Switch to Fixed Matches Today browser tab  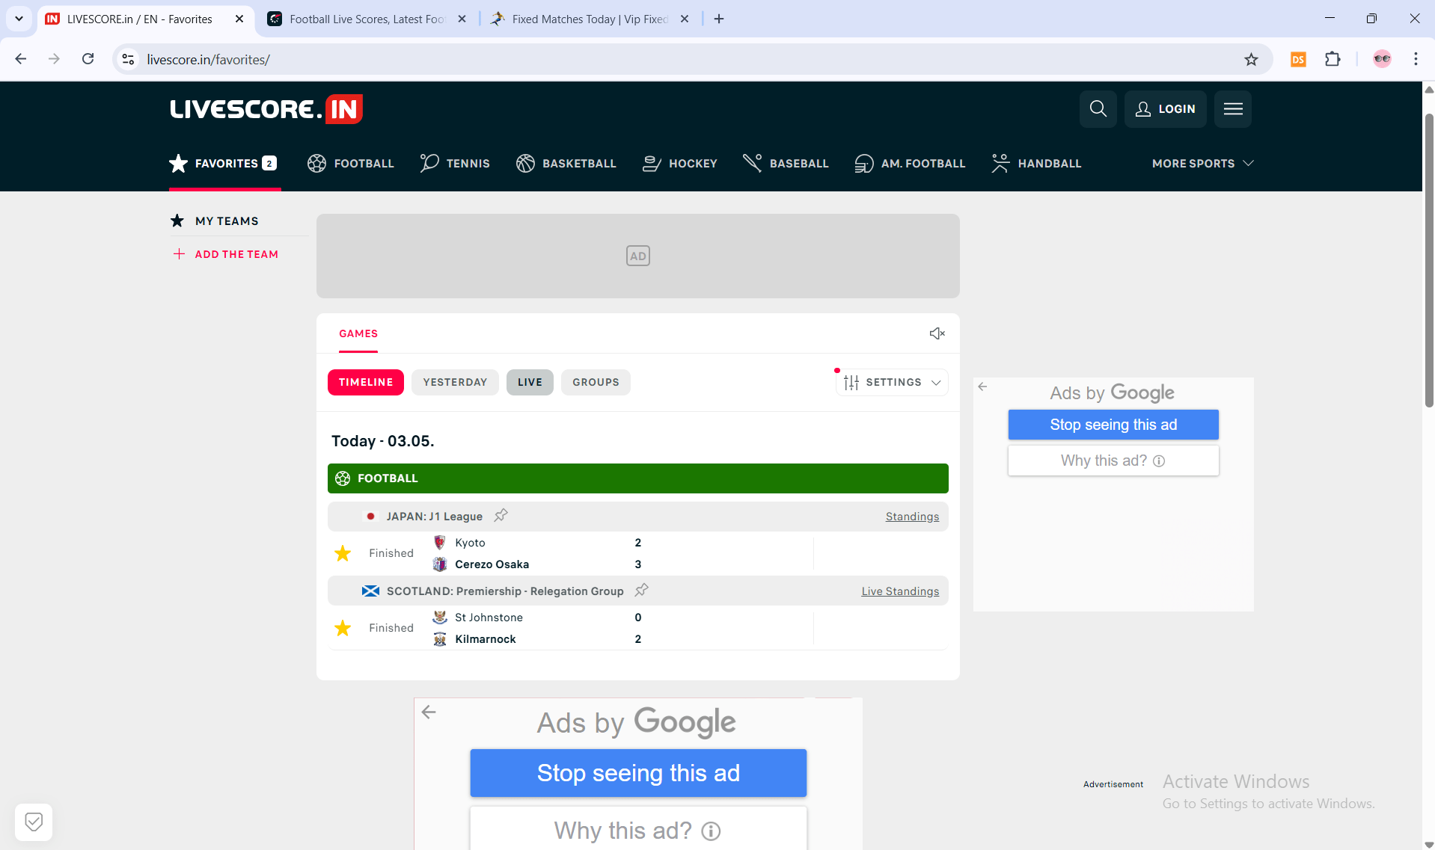[590, 19]
